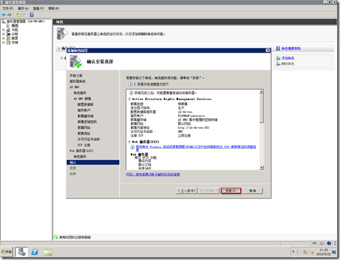Click the 添加角色 icon in the right panel
This screenshot has height=260, width=340.
pos(279,58)
